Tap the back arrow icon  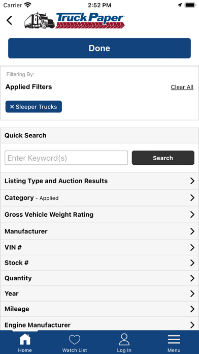9,20
